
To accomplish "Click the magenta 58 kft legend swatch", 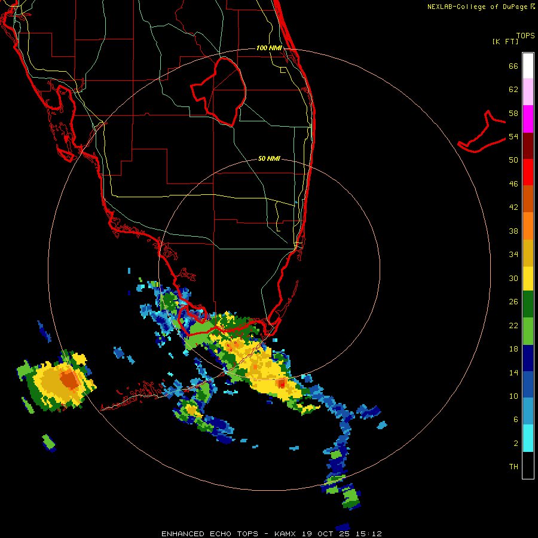I will click(x=528, y=119).
